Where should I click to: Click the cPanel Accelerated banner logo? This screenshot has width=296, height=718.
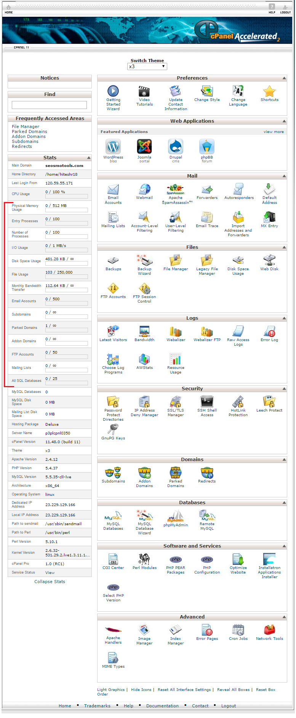point(237,32)
